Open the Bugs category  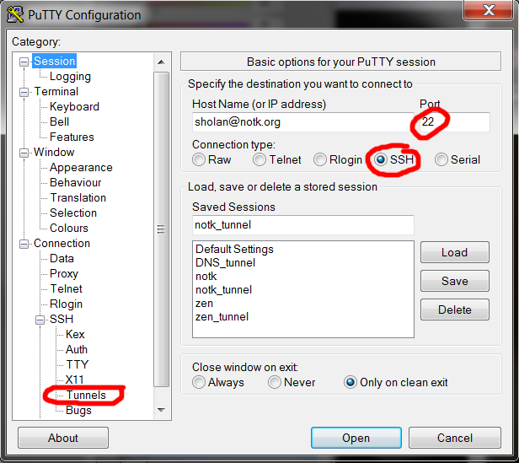click(78, 411)
